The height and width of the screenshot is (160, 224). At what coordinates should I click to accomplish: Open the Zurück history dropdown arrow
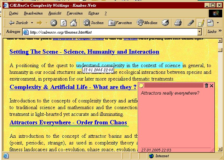click(32, 23)
